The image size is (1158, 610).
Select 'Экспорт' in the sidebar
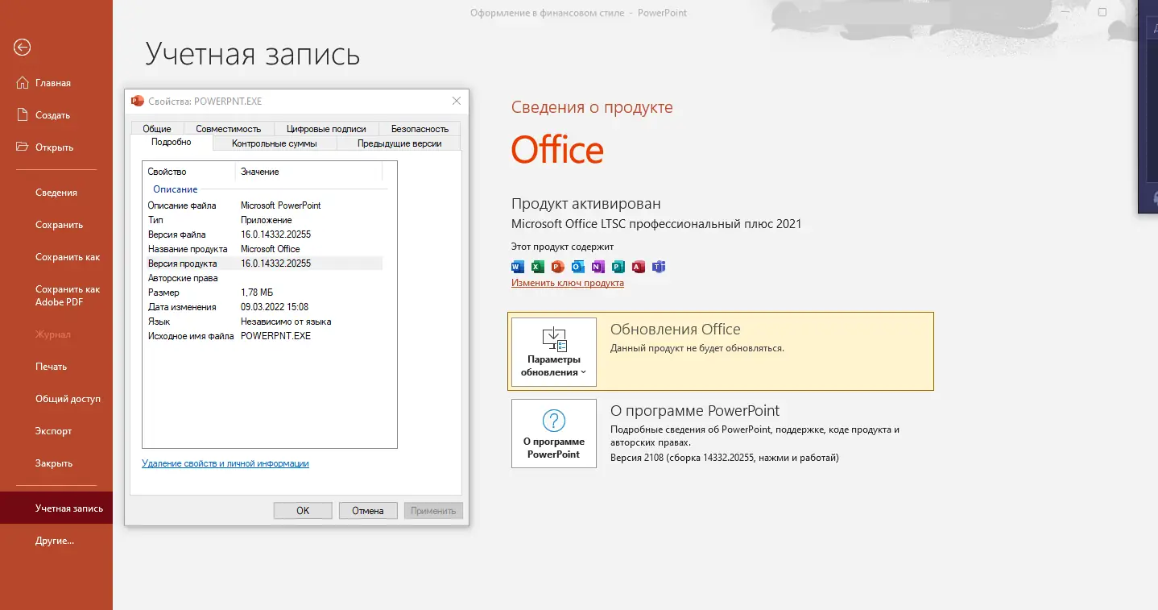52,430
